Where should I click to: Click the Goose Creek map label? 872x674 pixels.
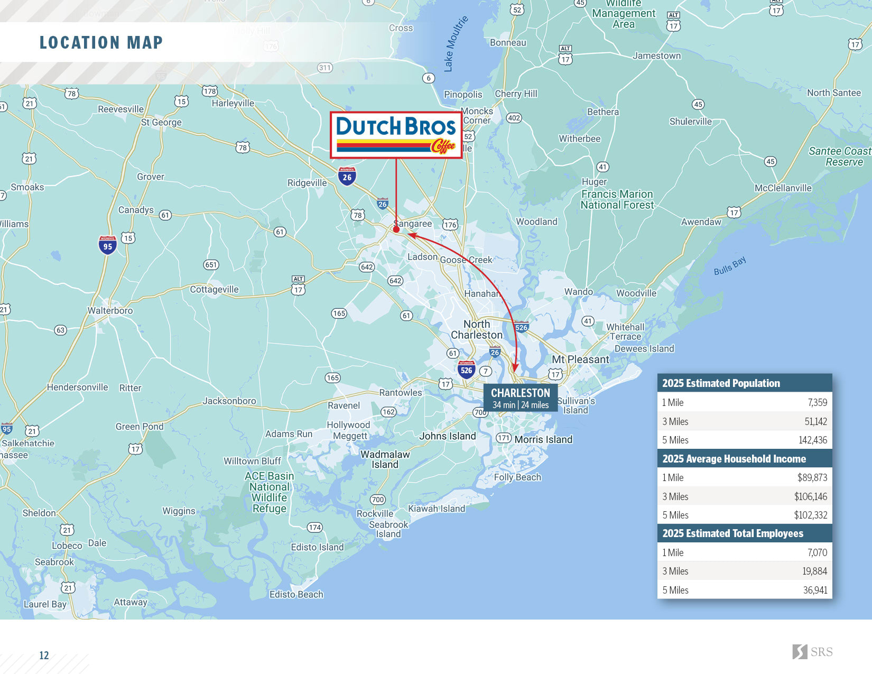pos(466,260)
